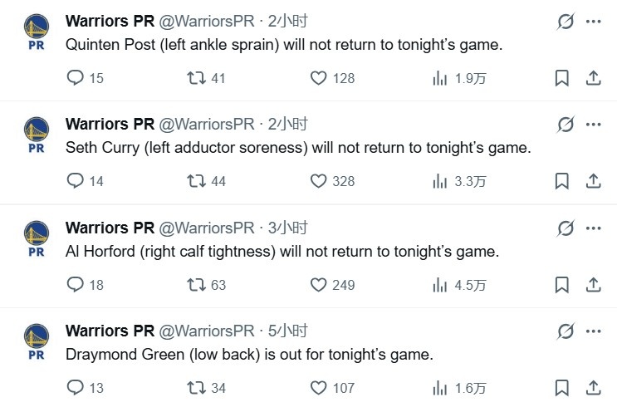
Task: Like the Draymond Green tweet
Action: 319,388
